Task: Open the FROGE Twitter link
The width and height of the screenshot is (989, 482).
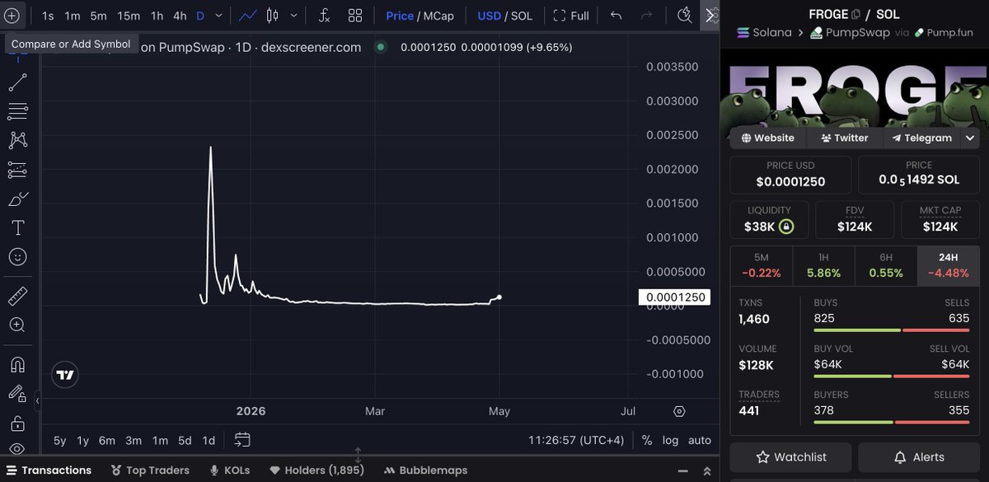Action: tap(844, 138)
